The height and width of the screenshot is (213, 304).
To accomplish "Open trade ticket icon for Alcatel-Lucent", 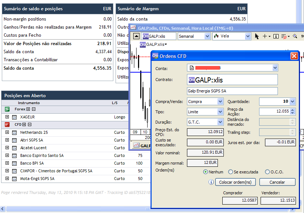I will (x=14, y=148).
